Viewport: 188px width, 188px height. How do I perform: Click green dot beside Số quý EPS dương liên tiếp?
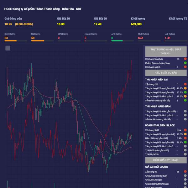click(185, 100)
